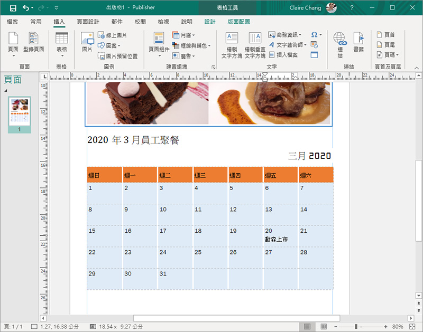Click the Undo arrow icon
423x332 pixels.
tap(25, 8)
